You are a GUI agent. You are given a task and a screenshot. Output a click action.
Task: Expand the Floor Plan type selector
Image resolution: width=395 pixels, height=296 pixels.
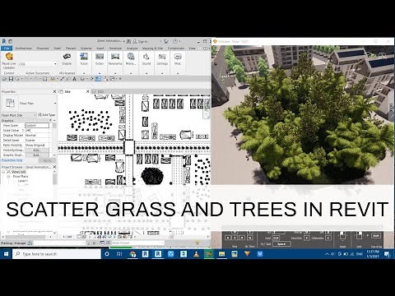point(55,104)
